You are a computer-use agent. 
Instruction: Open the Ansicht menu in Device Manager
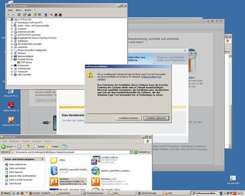point(28,10)
